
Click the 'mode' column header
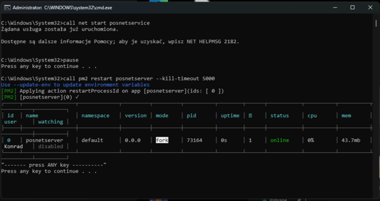click(162, 116)
